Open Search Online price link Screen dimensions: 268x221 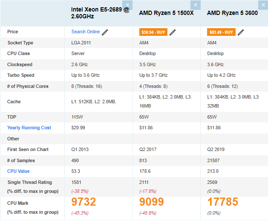coord(86,32)
